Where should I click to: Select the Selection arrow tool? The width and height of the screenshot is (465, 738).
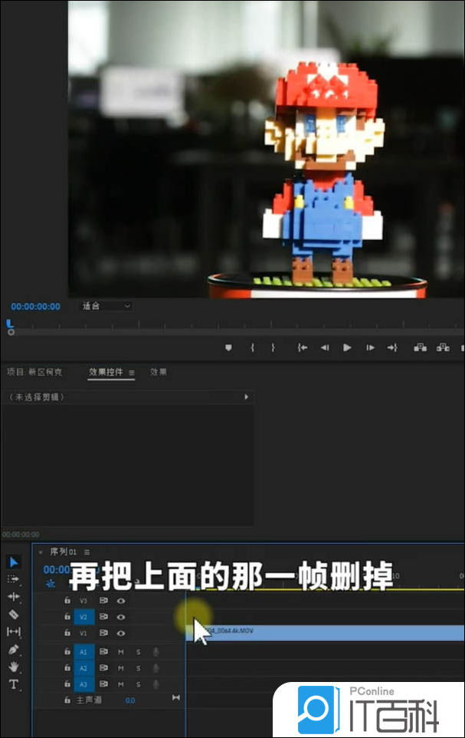coord(14,562)
